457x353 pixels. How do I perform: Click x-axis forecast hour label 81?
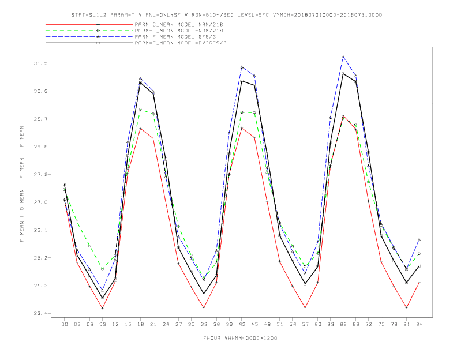407,324
